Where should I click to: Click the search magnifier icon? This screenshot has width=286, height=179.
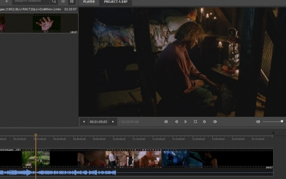[54, 1]
